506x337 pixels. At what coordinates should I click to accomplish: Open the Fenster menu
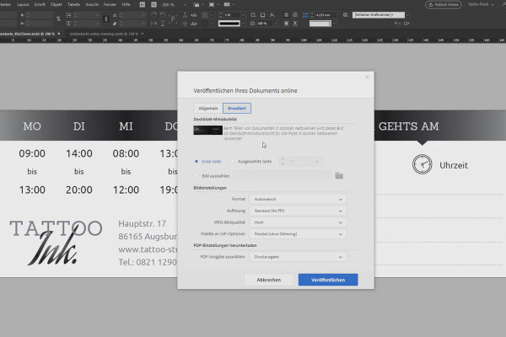point(110,4)
